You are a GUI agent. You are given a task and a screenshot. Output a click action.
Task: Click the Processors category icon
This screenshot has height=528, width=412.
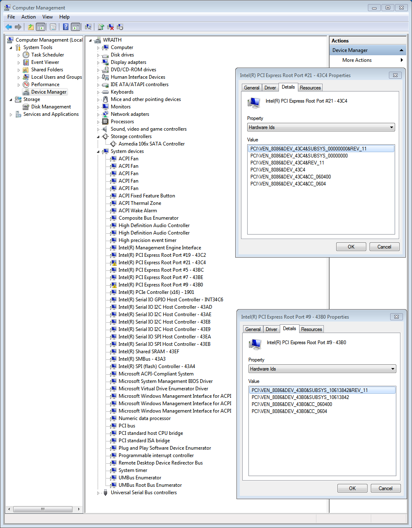point(105,122)
